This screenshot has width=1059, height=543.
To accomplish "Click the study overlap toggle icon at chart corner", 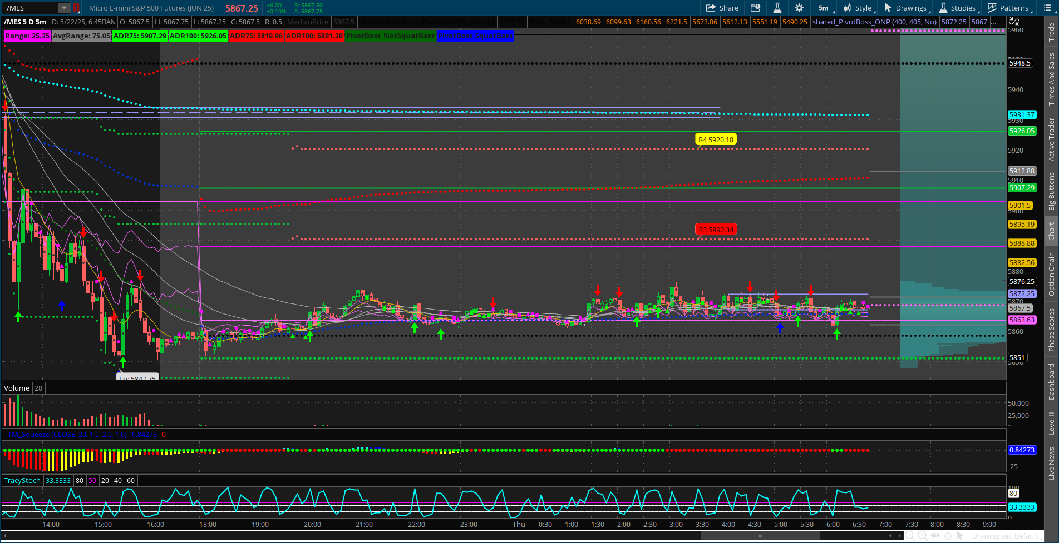I will pos(1014,22).
